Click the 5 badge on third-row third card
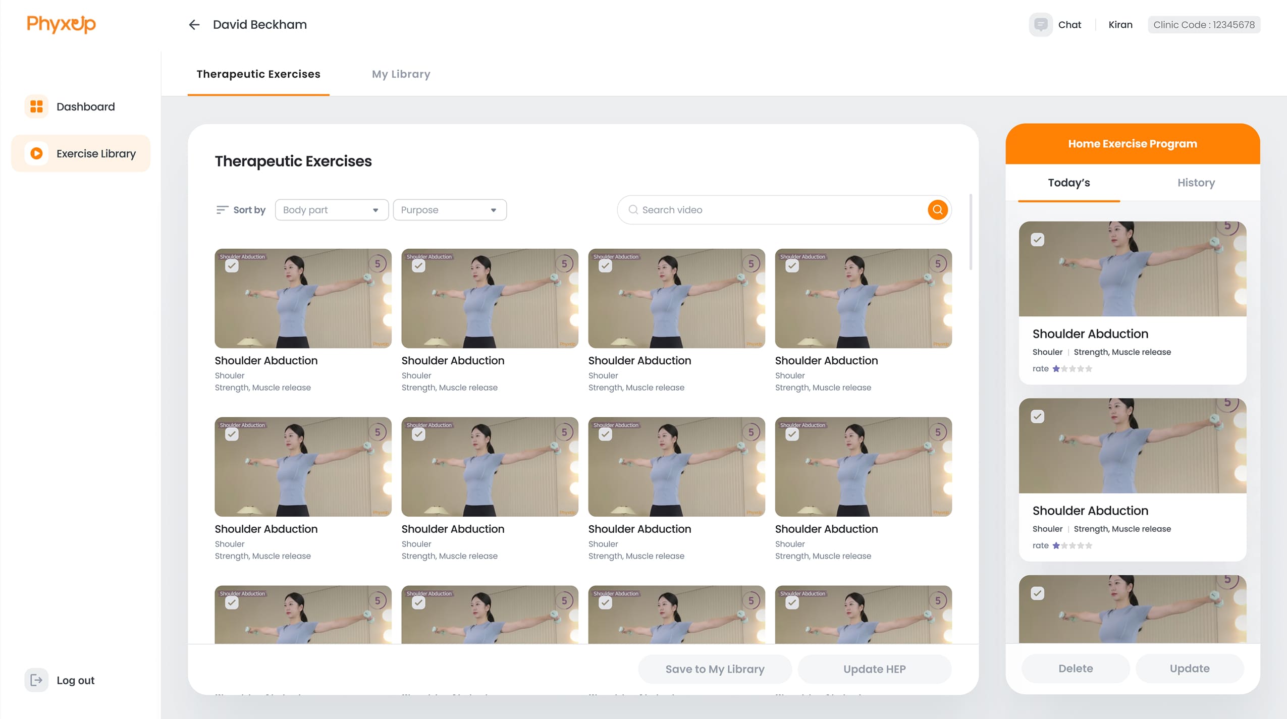Screen dimensions: 1287x719 (751, 601)
